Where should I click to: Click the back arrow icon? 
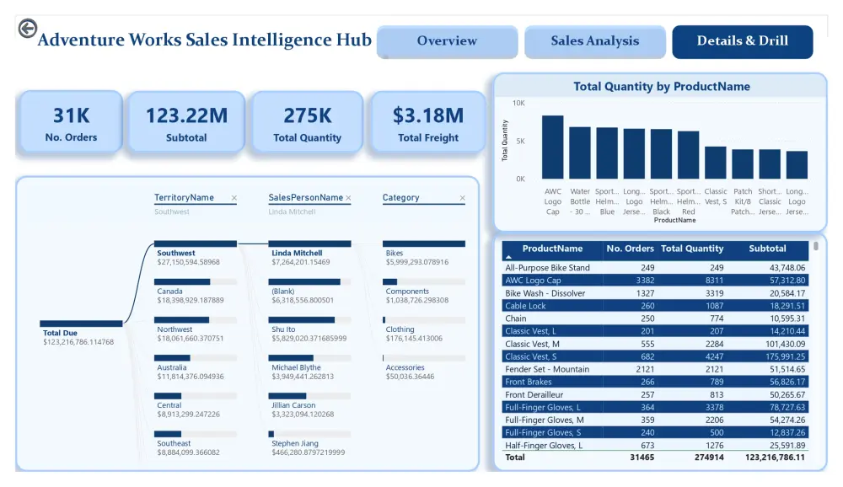click(28, 28)
